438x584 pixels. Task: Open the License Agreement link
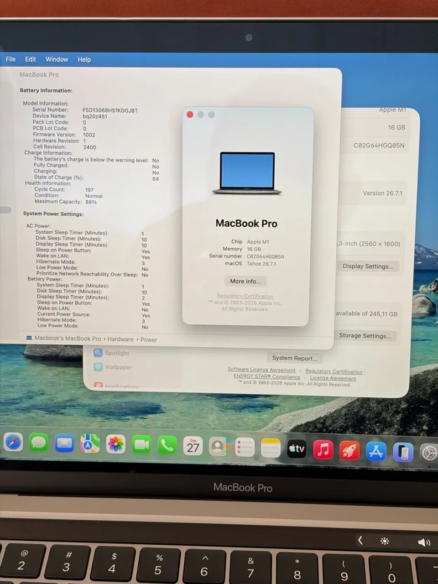(x=333, y=378)
